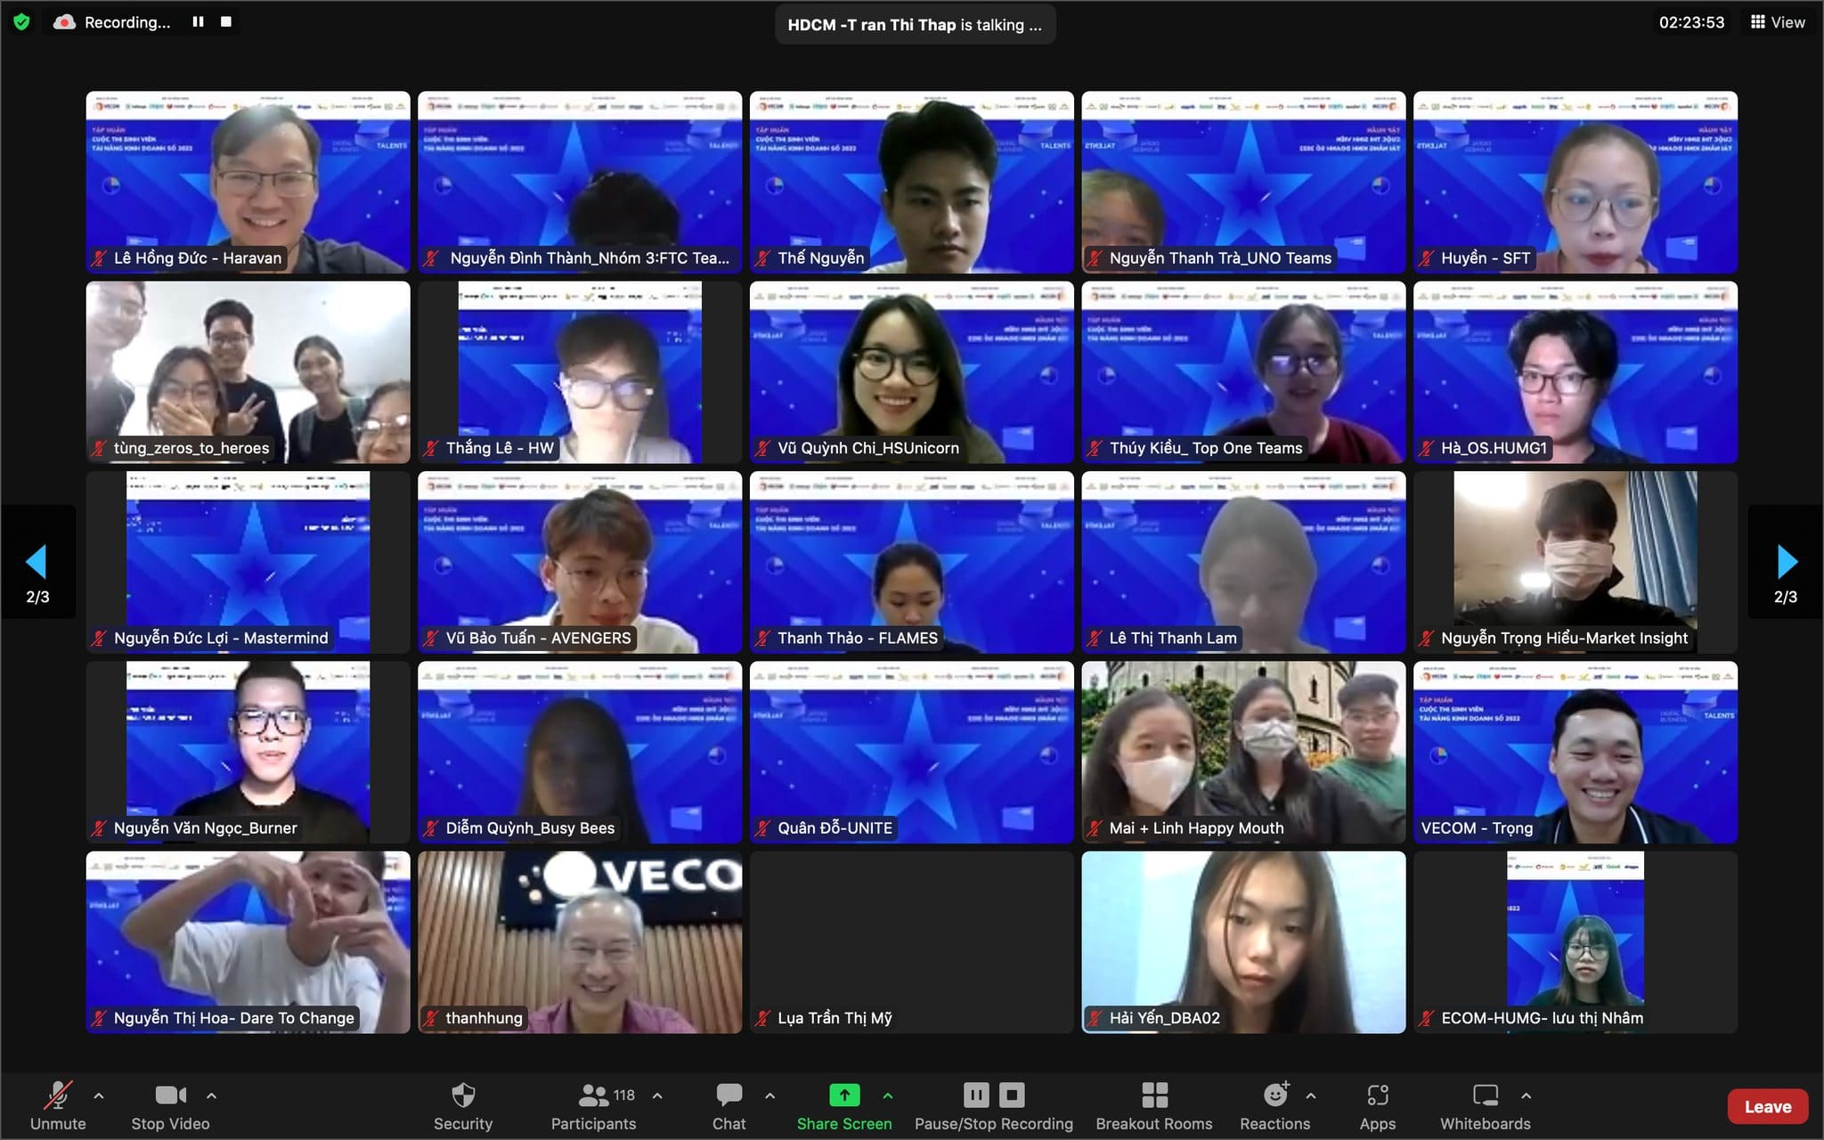Viewport: 1824px width, 1140px height.
Task: Expand audio options arrow beside Unmute
Action: pyautogui.click(x=99, y=1095)
